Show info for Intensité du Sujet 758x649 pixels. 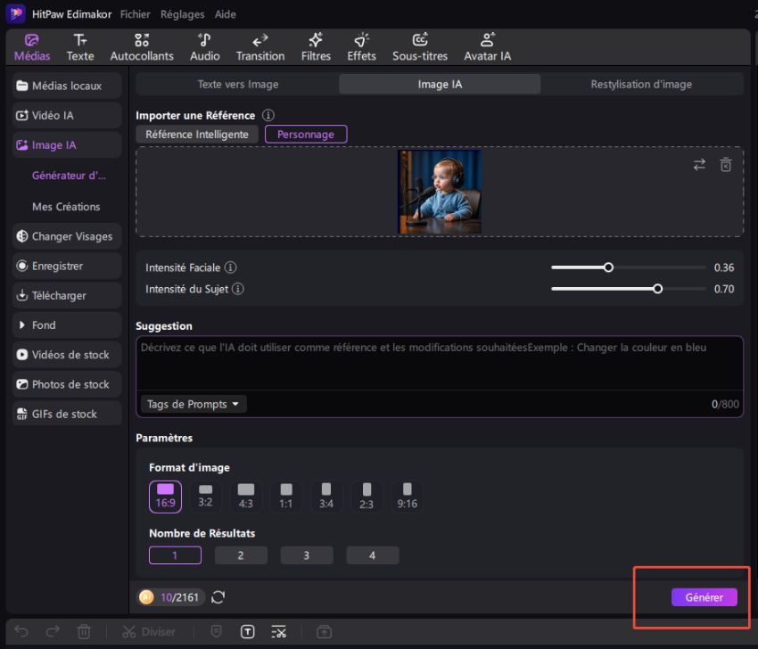(x=238, y=289)
